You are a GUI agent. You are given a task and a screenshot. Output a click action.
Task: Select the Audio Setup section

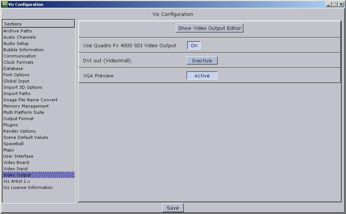coord(16,43)
